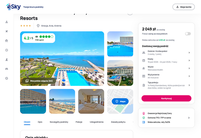Image resolution: width=201 pixels, height=138 pixels.
Task: Toggle Pokaż cenę za wszystkich switch
Action: pyautogui.click(x=188, y=34)
